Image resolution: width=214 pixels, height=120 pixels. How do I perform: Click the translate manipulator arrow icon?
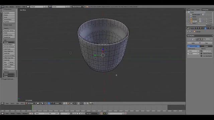(49, 103)
